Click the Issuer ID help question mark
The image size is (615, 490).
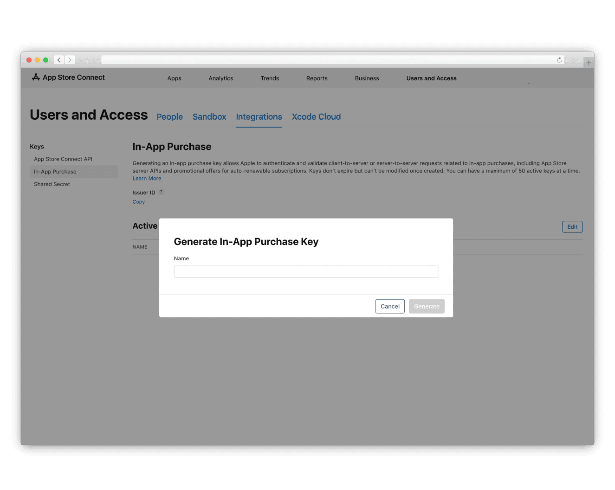coord(161,192)
